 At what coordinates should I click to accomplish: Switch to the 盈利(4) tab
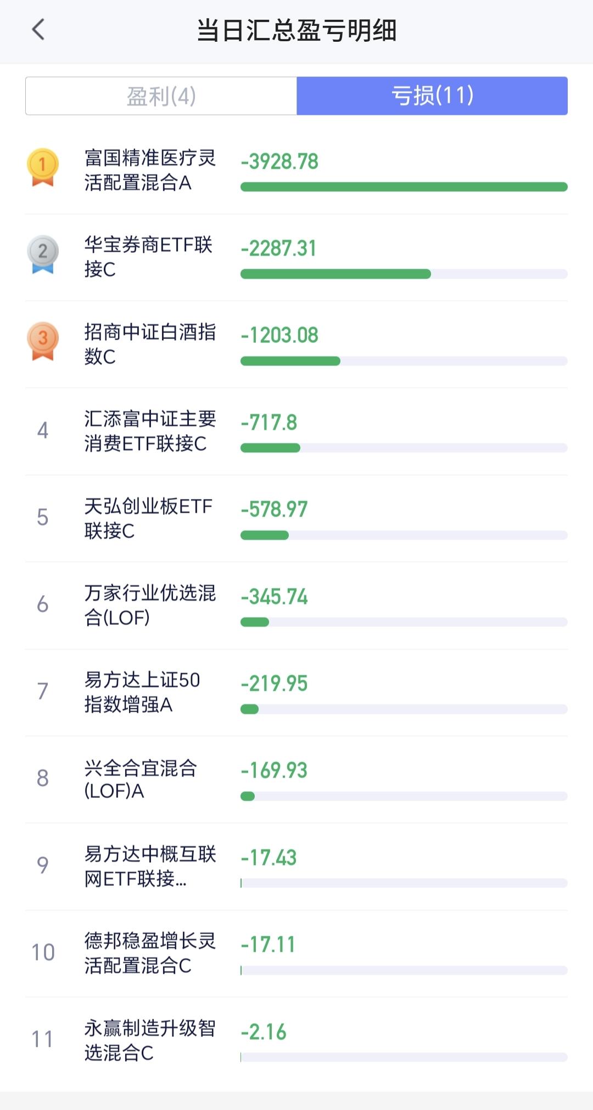(161, 96)
